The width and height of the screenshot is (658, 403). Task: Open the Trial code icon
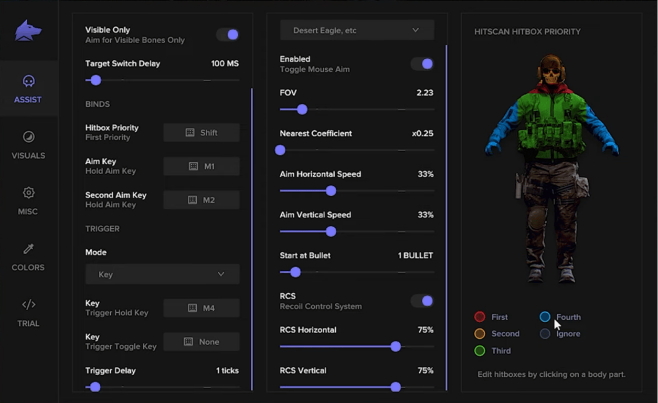click(28, 304)
